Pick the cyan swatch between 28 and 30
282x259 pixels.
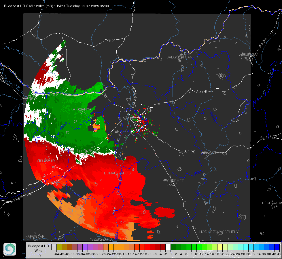click(246, 247)
